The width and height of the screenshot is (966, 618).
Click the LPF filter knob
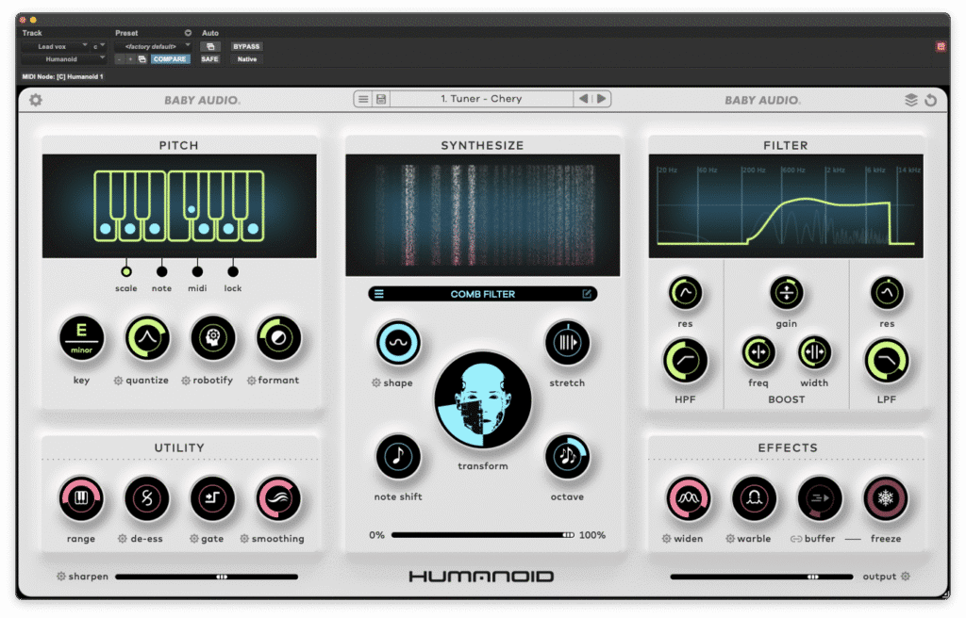click(x=887, y=362)
